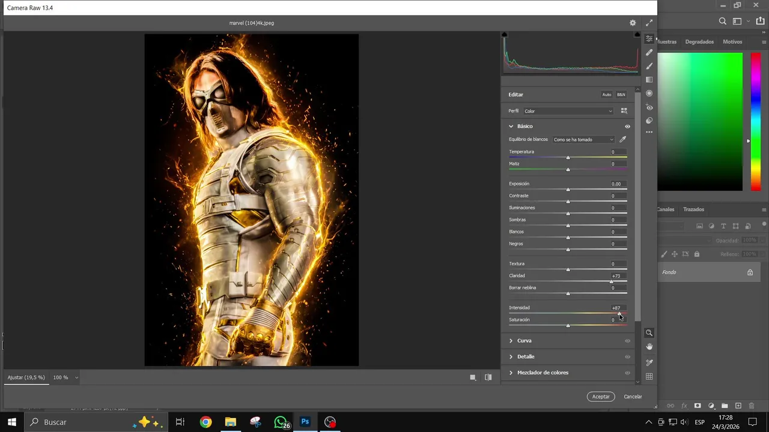Toggle Curva panel visibility eye

click(x=627, y=341)
